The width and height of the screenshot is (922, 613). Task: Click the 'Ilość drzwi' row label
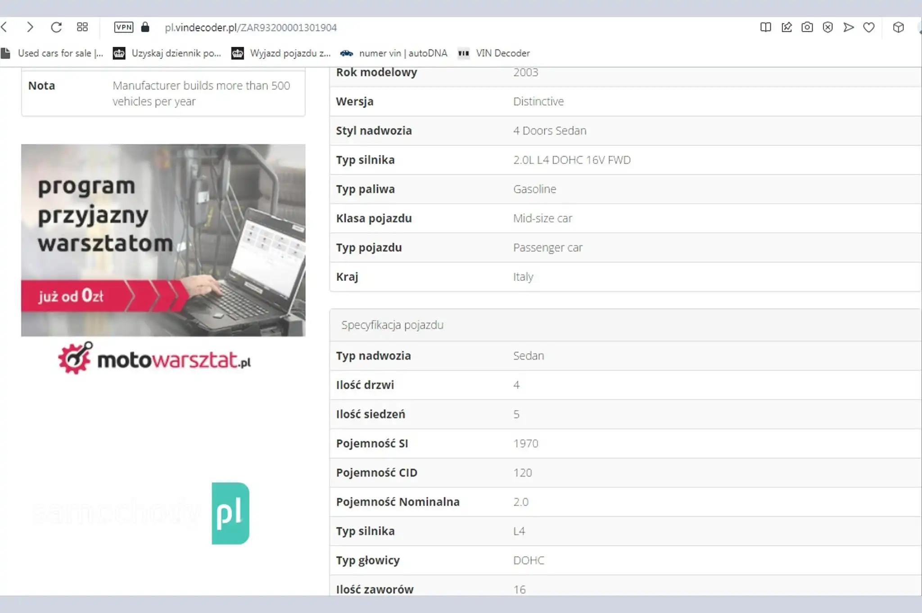[x=365, y=385]
